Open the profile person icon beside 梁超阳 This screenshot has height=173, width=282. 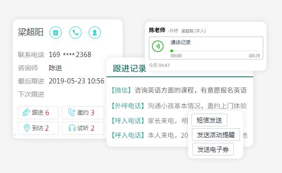[95, 33]
